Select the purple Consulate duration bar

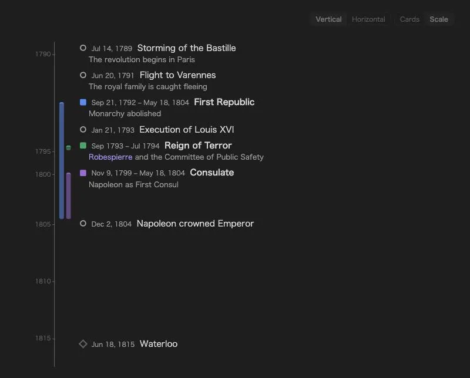click(x=68, y=195)
